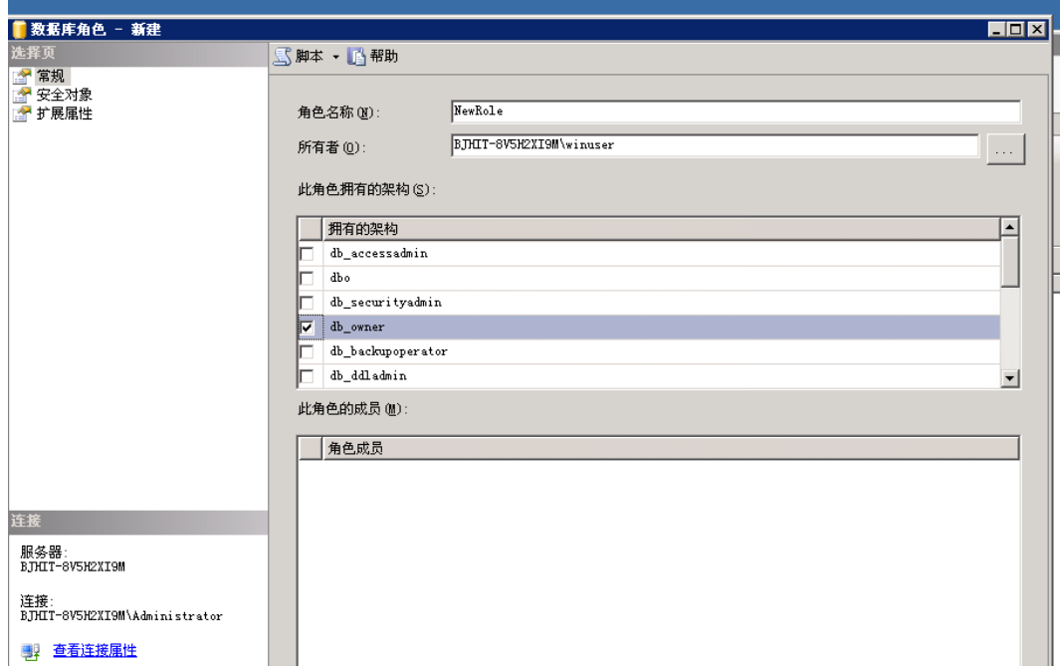Image resolution: width=1060 pixels, height=666 pixels.
Task: Click server name BJHIT-8V5H2XI9M text
Action: 73,567
